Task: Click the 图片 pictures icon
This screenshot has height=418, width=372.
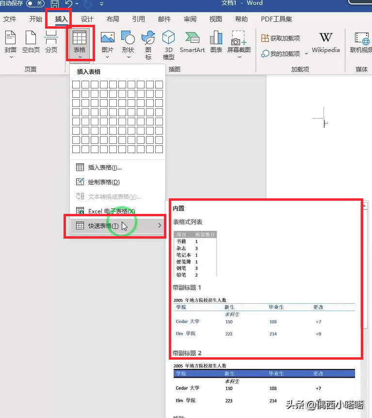Action: tap(108, 37)
